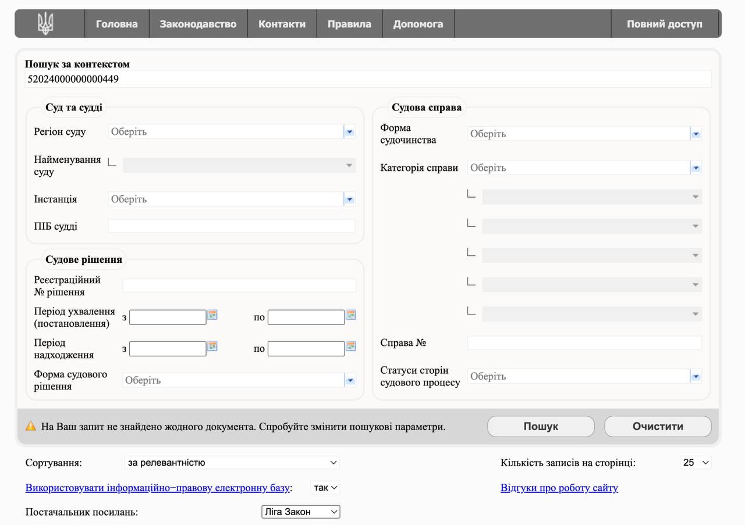Open the Статуси сторін судового процесу dropdown
745x525 pixels.
click(x=696, y=377)
